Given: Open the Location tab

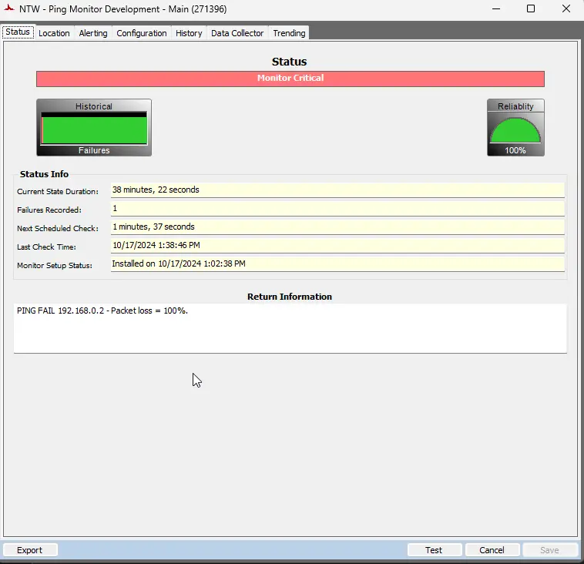Looking at the screenshot, I should pyautogui.click(x=54, y=33).
